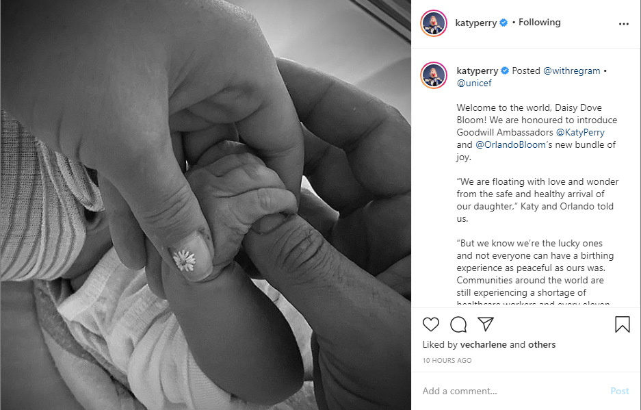Screen dimensions: 641x410
Task: View the list of others who liked
Action: tap(542, 344)
